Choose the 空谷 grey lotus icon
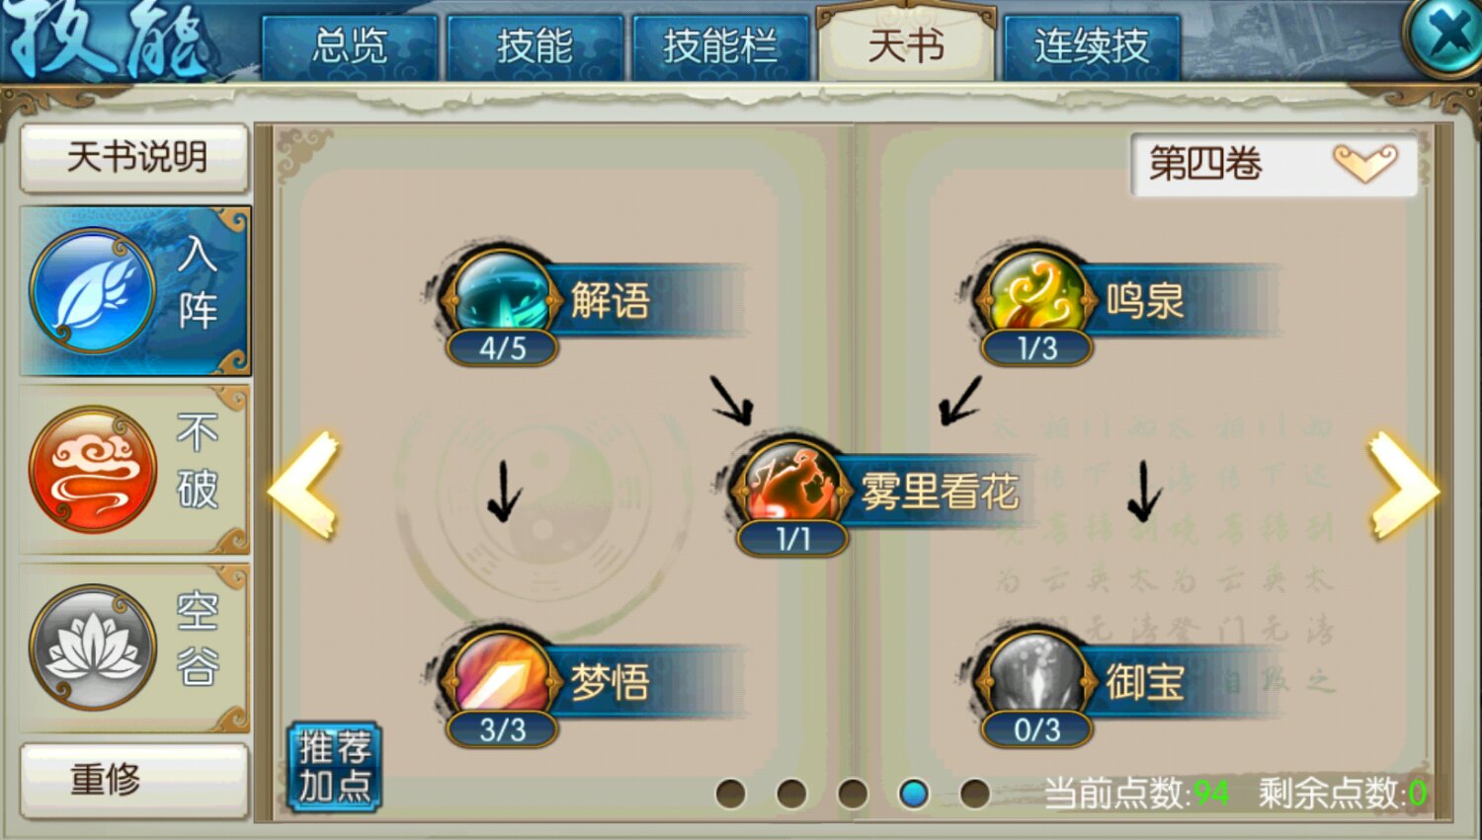The image size is (1482, 840). pyautogui.click(x=93, y=648)
